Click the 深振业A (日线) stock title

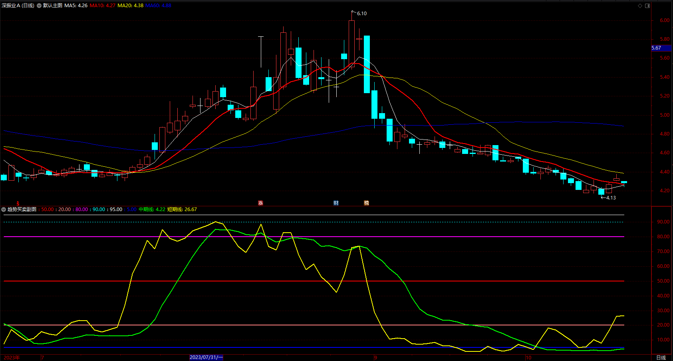coord(18,6)
